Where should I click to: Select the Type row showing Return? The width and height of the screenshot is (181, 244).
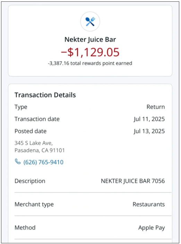pyautogui.click(x=90, y=107)
